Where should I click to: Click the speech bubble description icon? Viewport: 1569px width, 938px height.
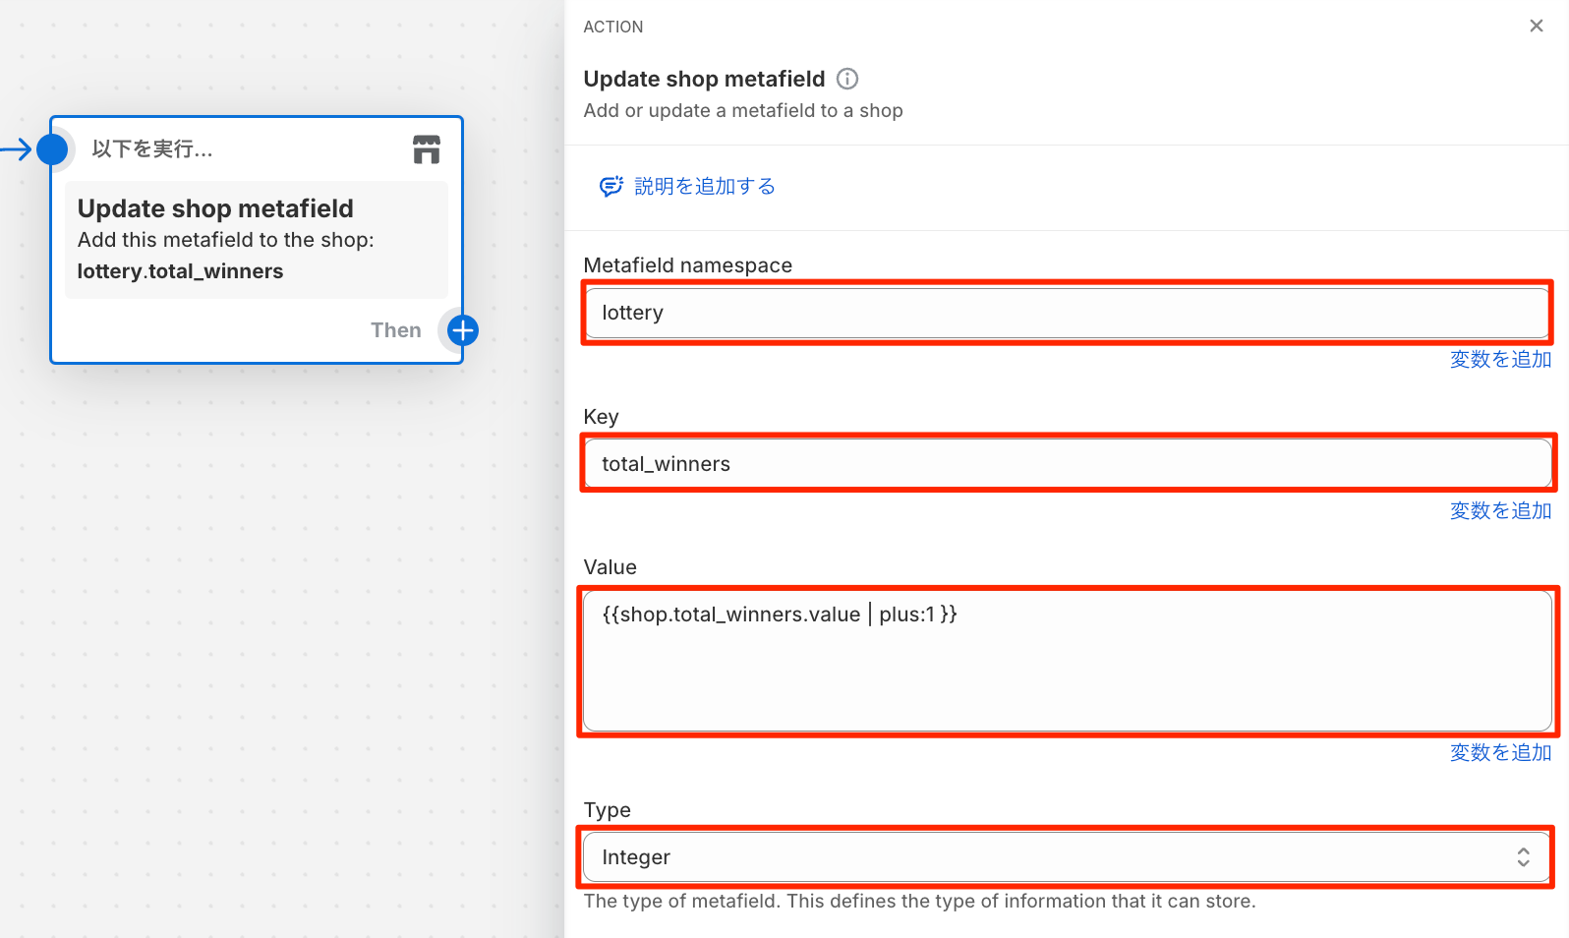coord(611,186)
